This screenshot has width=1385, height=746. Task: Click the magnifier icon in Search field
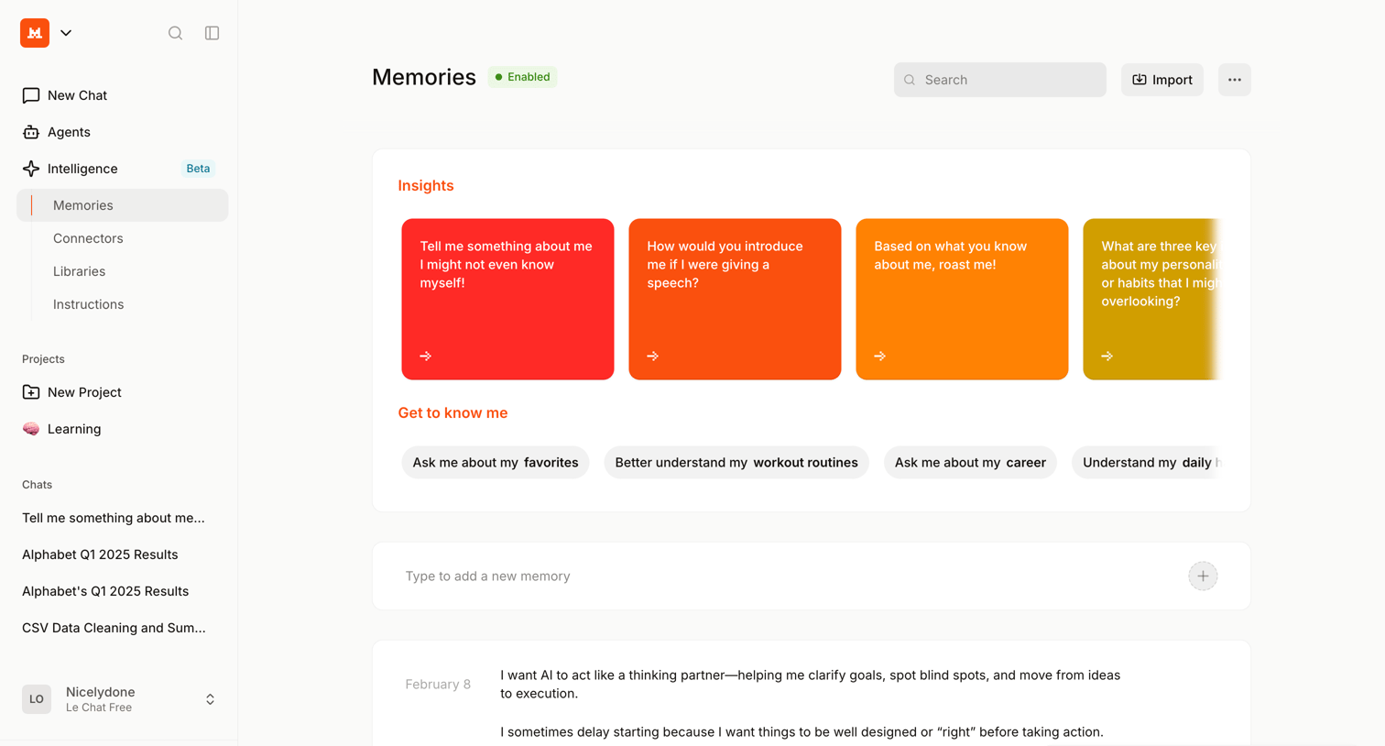pyautogui.click(x=910, y=80)
